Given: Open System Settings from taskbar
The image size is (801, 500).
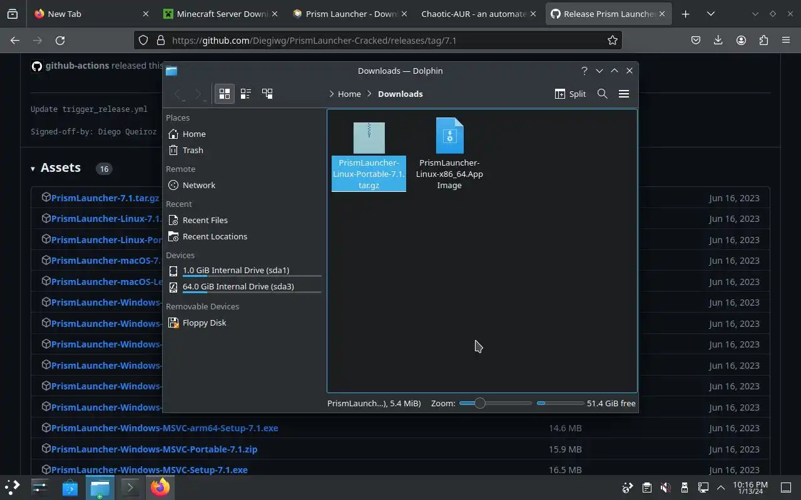Looking at the screenshot, I should 40,487.
